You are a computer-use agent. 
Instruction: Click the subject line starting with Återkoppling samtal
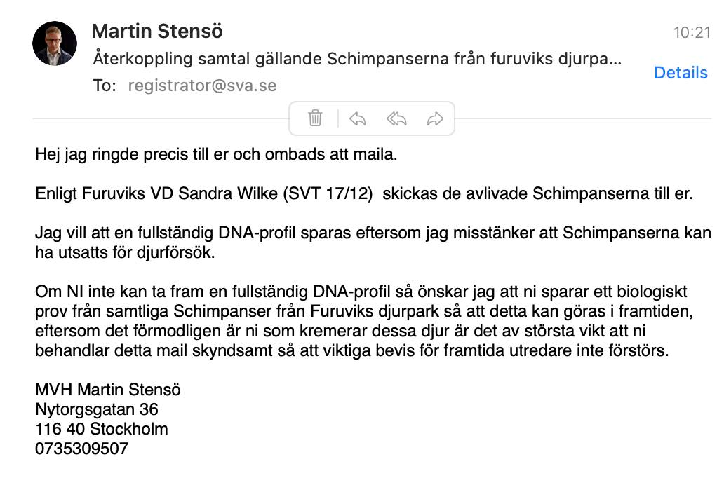tap(357, 59)
